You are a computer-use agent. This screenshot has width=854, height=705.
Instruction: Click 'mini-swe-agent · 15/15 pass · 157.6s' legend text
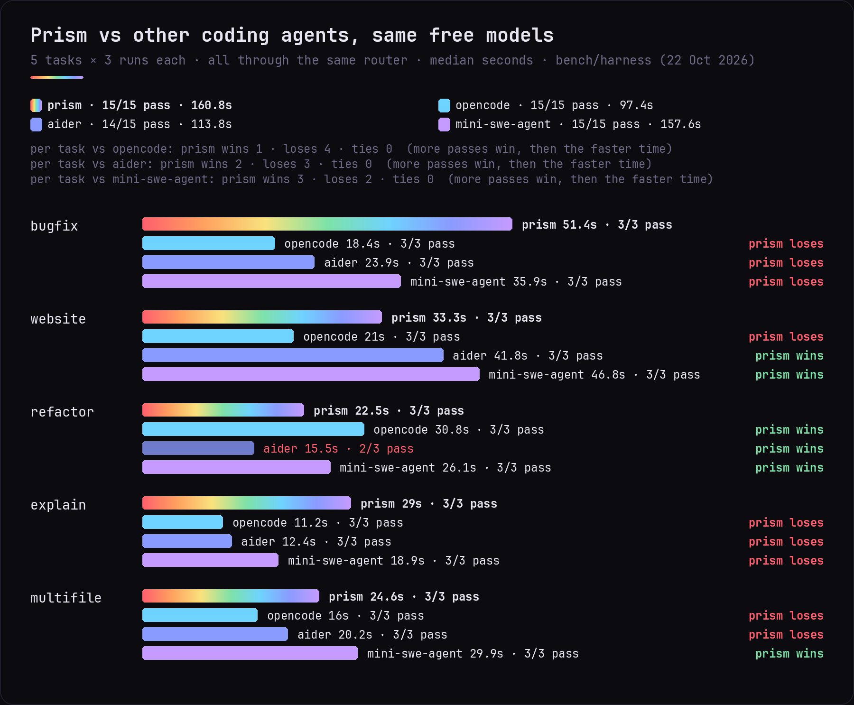click(578, 124)
